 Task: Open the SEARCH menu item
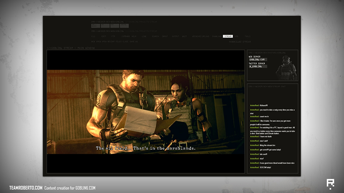pyautogui.click(x=155, y=36)
